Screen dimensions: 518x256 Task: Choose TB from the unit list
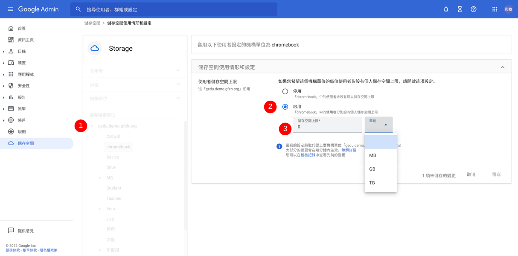point(381,183)
